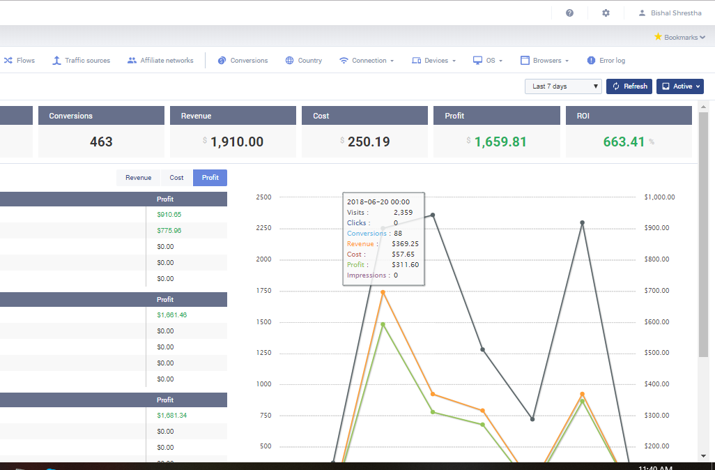This screenshot has width=715, height=470.
Task: Click the Traffic sources icon
Action: point(57,61)
